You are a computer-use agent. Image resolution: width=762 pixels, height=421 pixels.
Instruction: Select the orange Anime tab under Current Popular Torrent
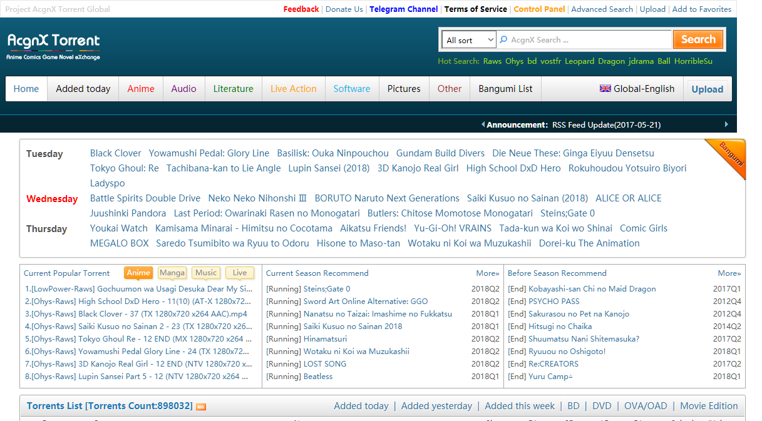pos(138,273)
